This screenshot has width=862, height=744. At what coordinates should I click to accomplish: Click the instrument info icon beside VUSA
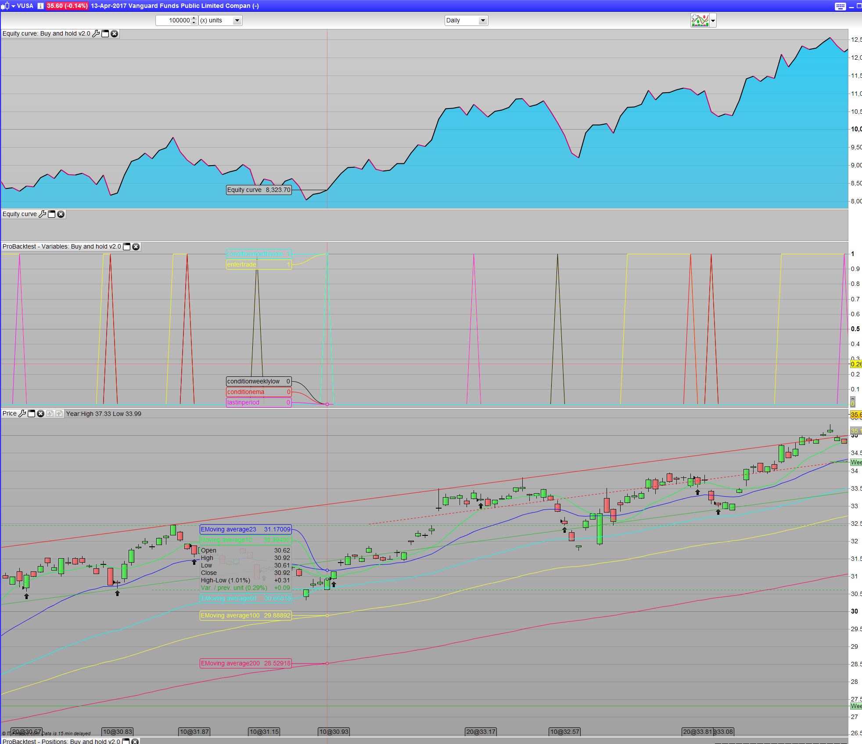40,6
